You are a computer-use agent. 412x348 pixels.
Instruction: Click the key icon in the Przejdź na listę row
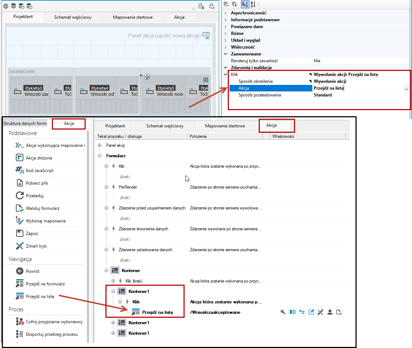point(283,312)
